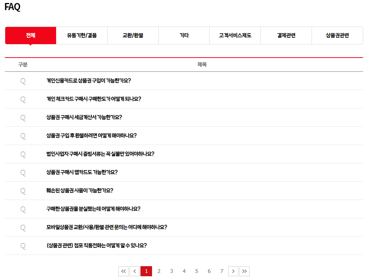
Task: Jump to page 7 of the FAQ list
Action: (222, 271)
